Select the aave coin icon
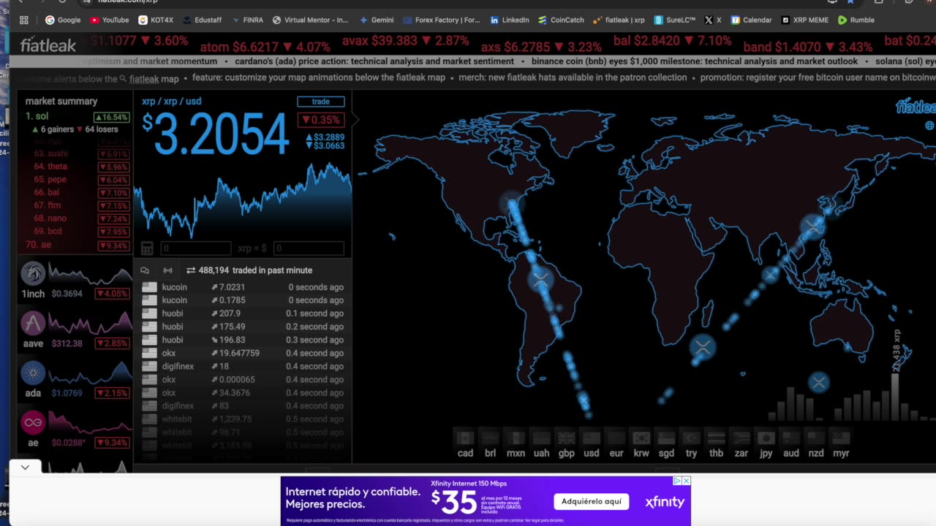This screenshot has height=526, width=936. tap(33, 323)
